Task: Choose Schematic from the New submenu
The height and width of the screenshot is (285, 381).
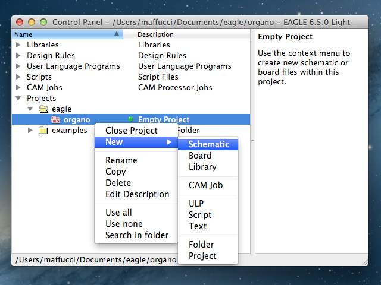Action: pyautogui.click(x=208, y=144)
